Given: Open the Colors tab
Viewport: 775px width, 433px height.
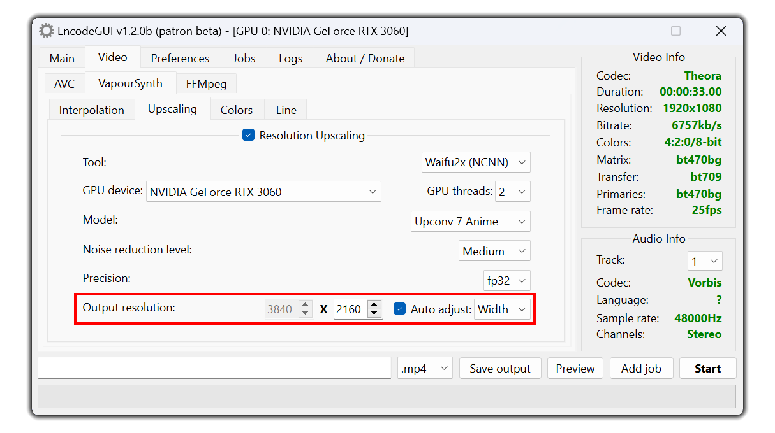Looking at the screenshot, I should 237,110.
